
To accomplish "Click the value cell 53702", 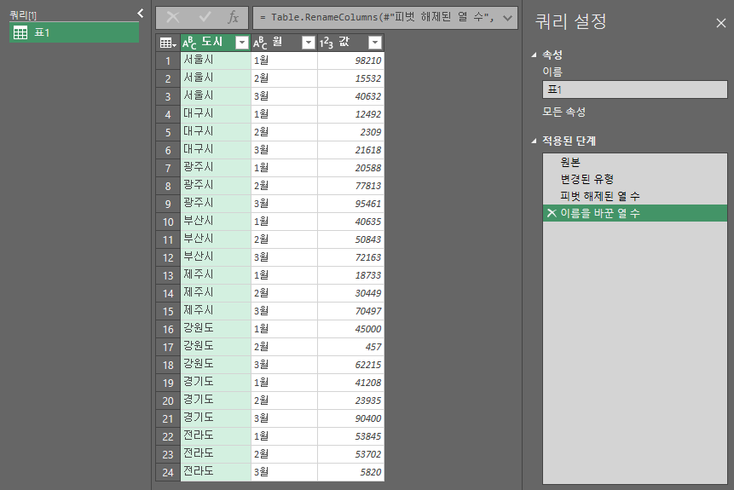I will [x=350, y=454].
